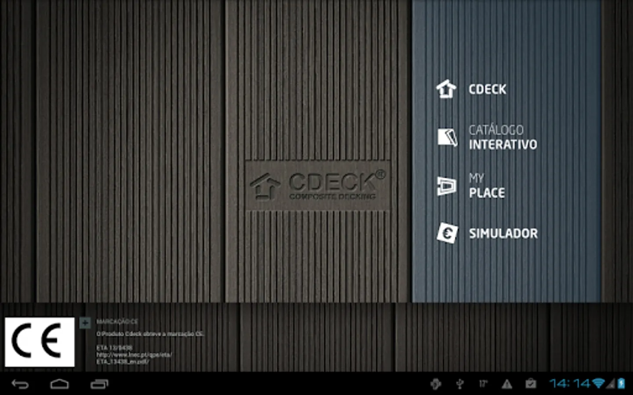633x395 pixels.
Task: Tap the Simulador euro icon
Action: [x=447, y=233]
